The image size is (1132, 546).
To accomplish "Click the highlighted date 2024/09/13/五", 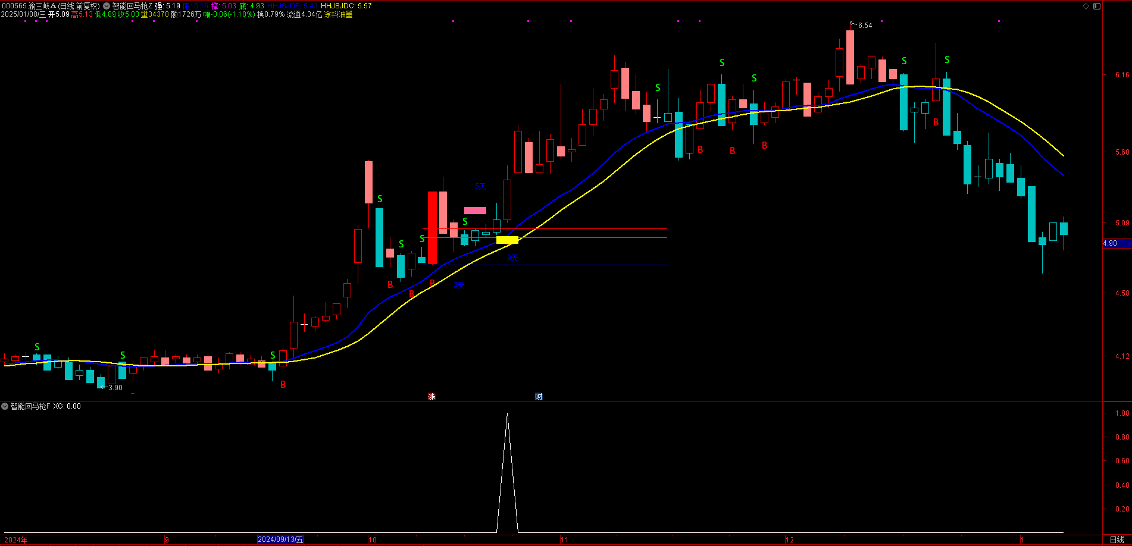I will tap(280, 539).
